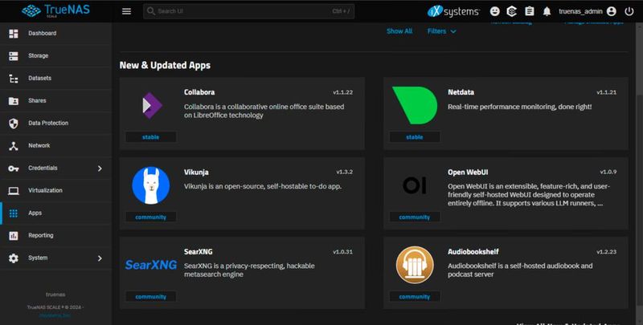
Task: Open the alerts bell icon
Action: coord(547,11)
